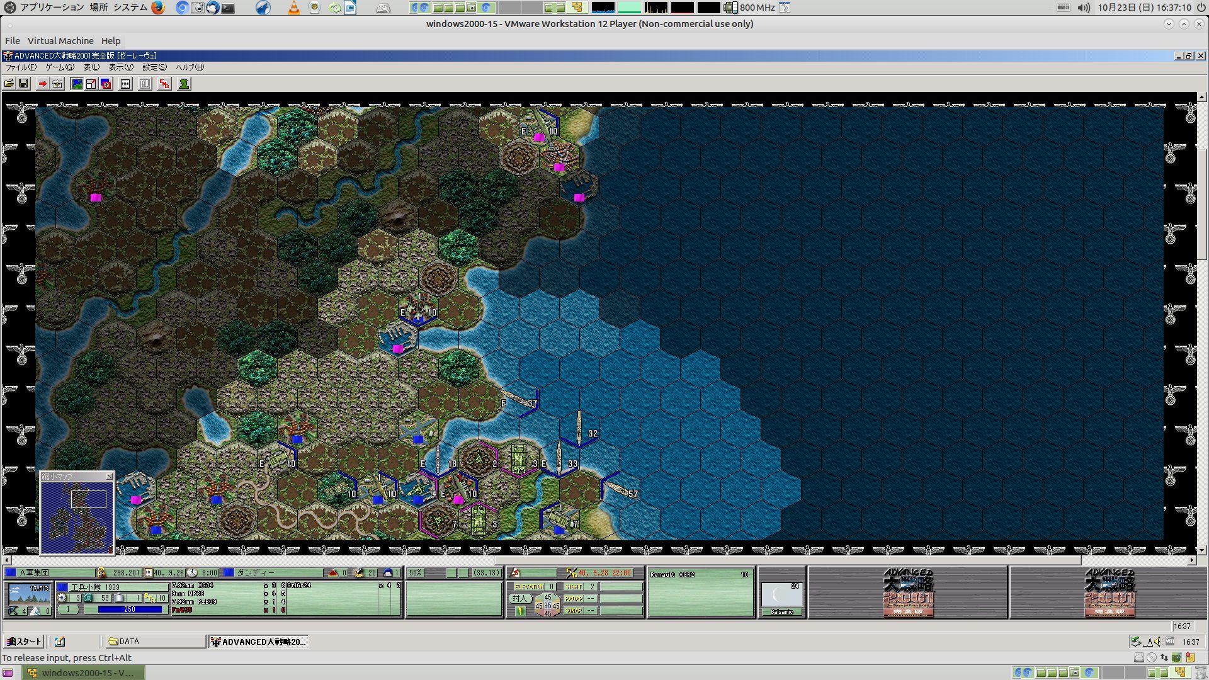This screenshot has height=680, width=1209.
Task: Click the Windows quick launch icon beside スタート
Action: point(60,642)
